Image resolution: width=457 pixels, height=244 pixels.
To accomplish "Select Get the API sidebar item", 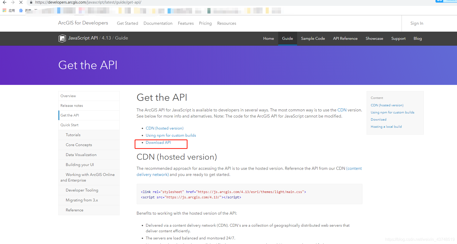I will coord(89,115).
